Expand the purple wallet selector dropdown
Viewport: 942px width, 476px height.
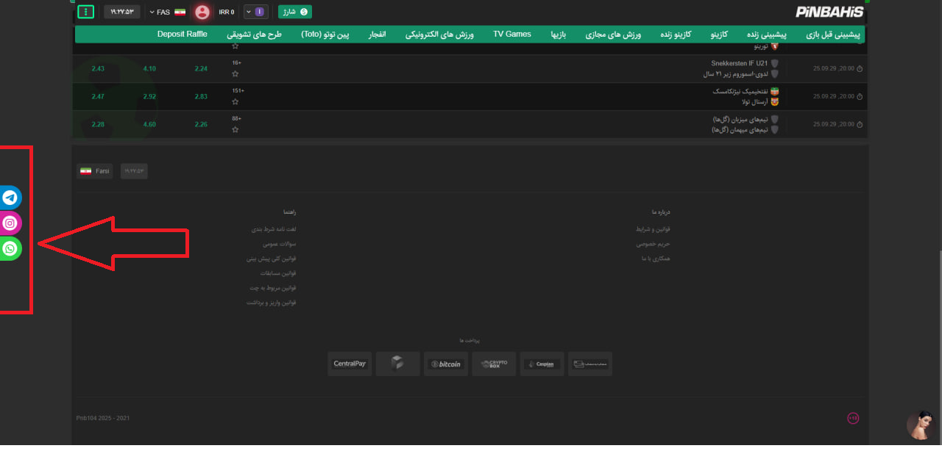(x=254, y=12)
